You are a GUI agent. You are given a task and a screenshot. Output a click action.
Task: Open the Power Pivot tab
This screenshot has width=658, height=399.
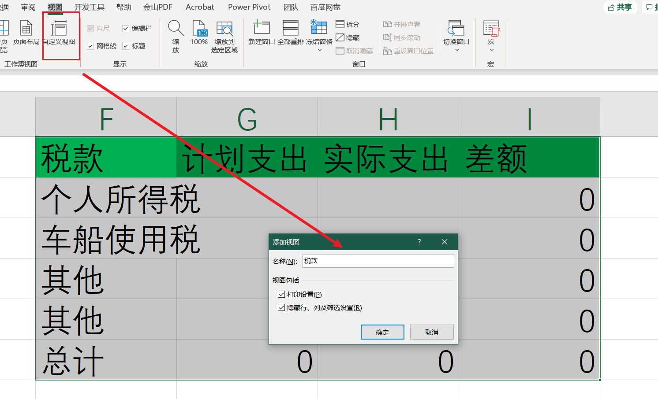[x=249, y=7]
